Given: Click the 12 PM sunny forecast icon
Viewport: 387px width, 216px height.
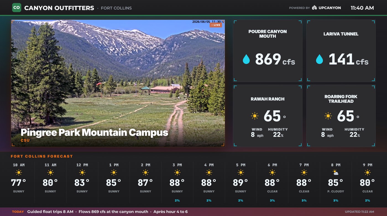Looking at the screenshot, I should point(82,173).
